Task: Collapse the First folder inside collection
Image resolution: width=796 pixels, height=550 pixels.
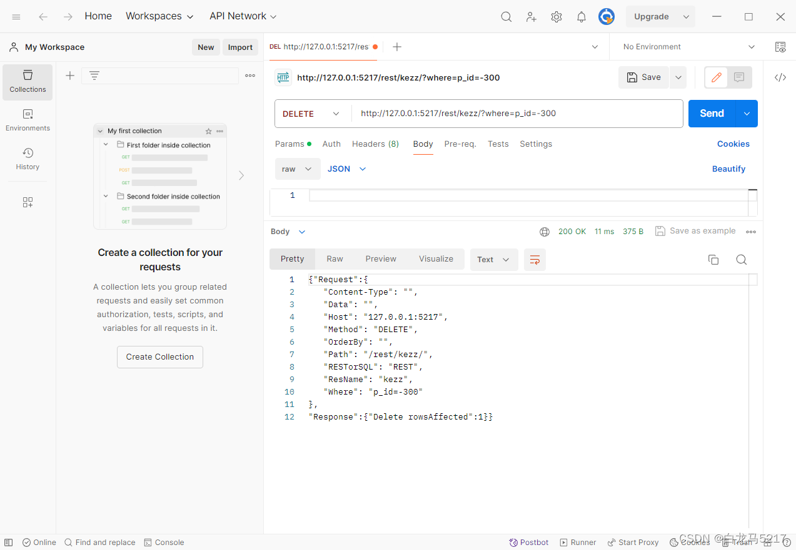Action: pyautogui.click(x=106, y=145)
